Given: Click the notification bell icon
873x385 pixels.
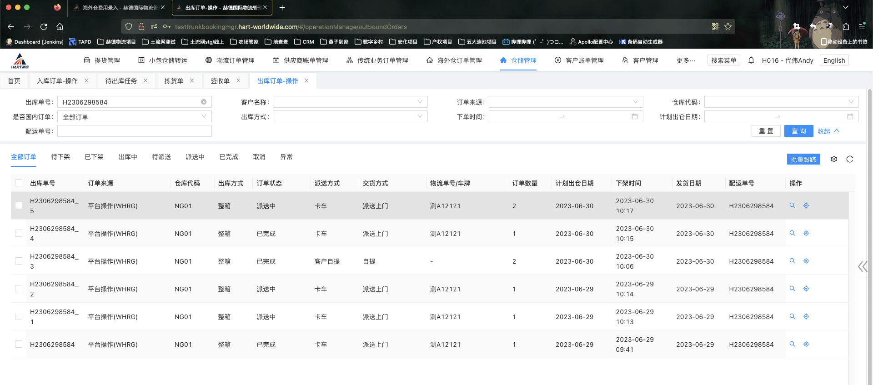Looking at the screenshot, I should [x=751, y=60].
